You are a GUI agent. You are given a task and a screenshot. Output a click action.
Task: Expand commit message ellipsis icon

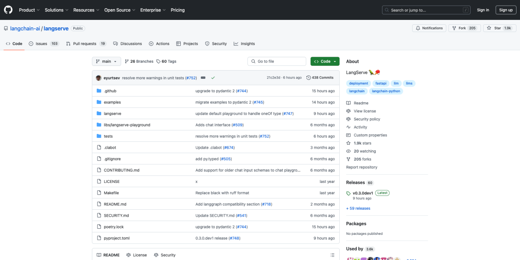[203, 78]
